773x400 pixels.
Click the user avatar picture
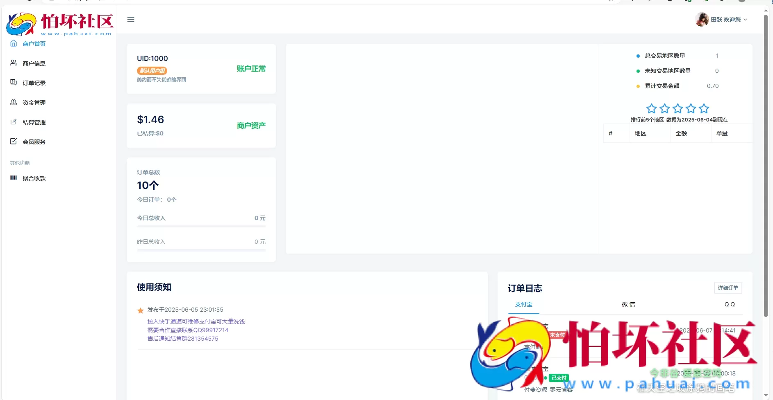click(x=702, y=19)
